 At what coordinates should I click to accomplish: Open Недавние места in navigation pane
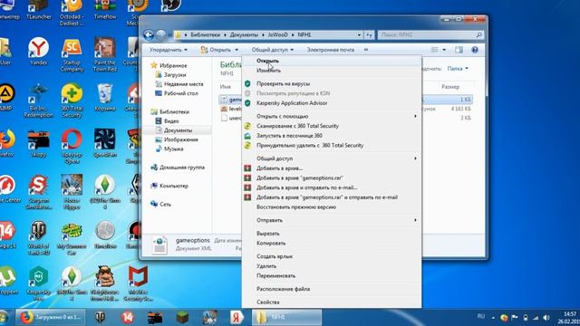click(x=183, y=84)
